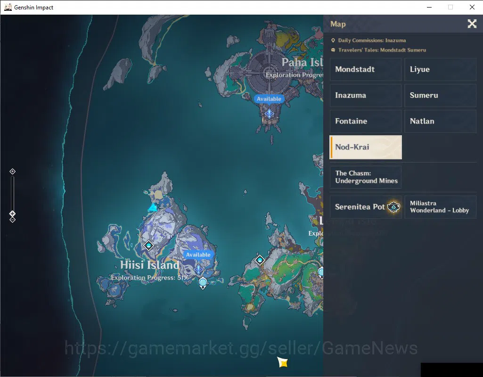Select the domain icon below Paha Isle
The image size is (483, 377).
[x=269, y=114]
